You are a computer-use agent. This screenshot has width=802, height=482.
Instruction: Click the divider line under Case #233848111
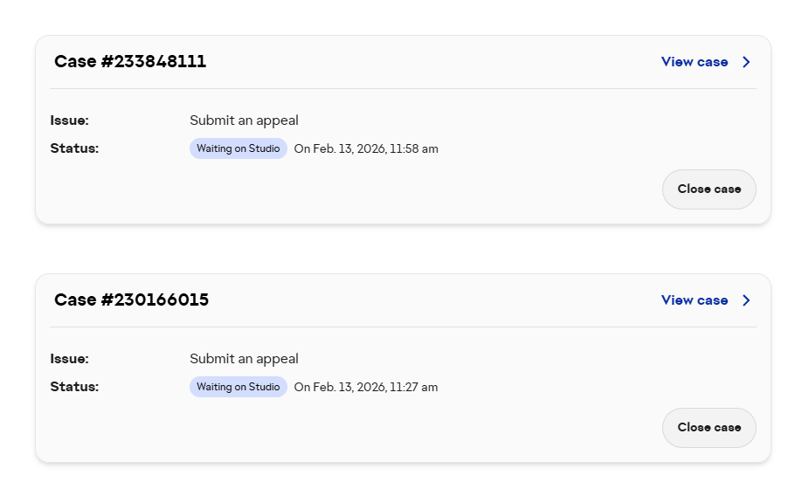(403, 89)
